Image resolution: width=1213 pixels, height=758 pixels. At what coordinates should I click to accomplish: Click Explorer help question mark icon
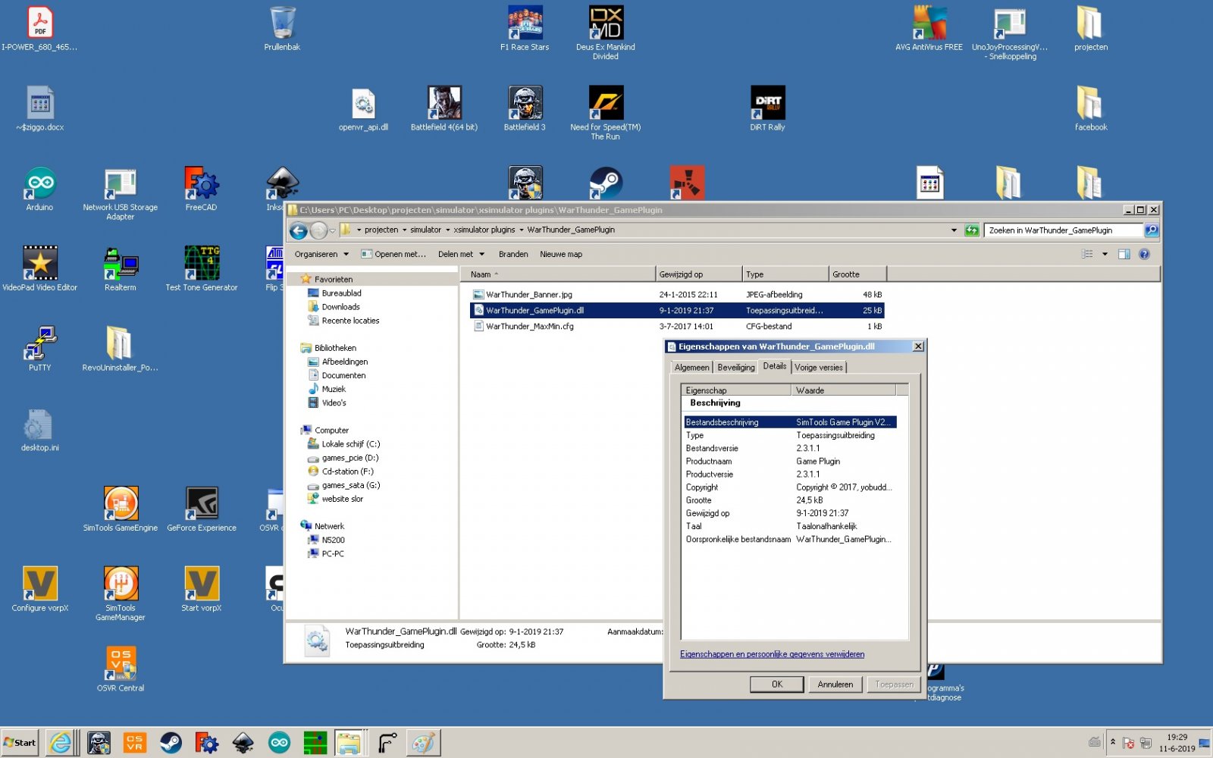(x=1144, y=254)
